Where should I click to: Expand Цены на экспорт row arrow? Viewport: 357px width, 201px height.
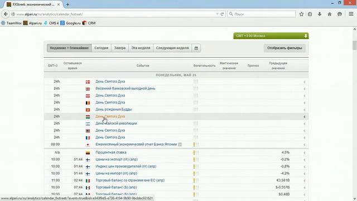(305, 160)
